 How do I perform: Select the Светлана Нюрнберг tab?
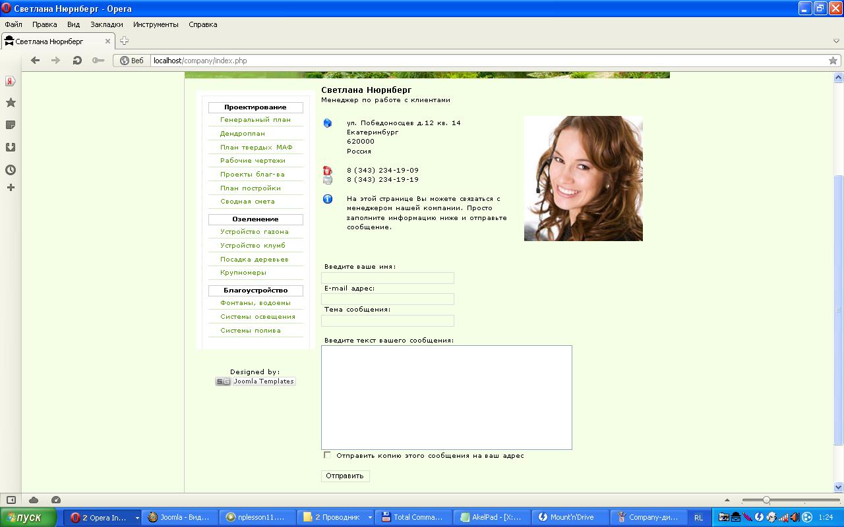(58, 42)
